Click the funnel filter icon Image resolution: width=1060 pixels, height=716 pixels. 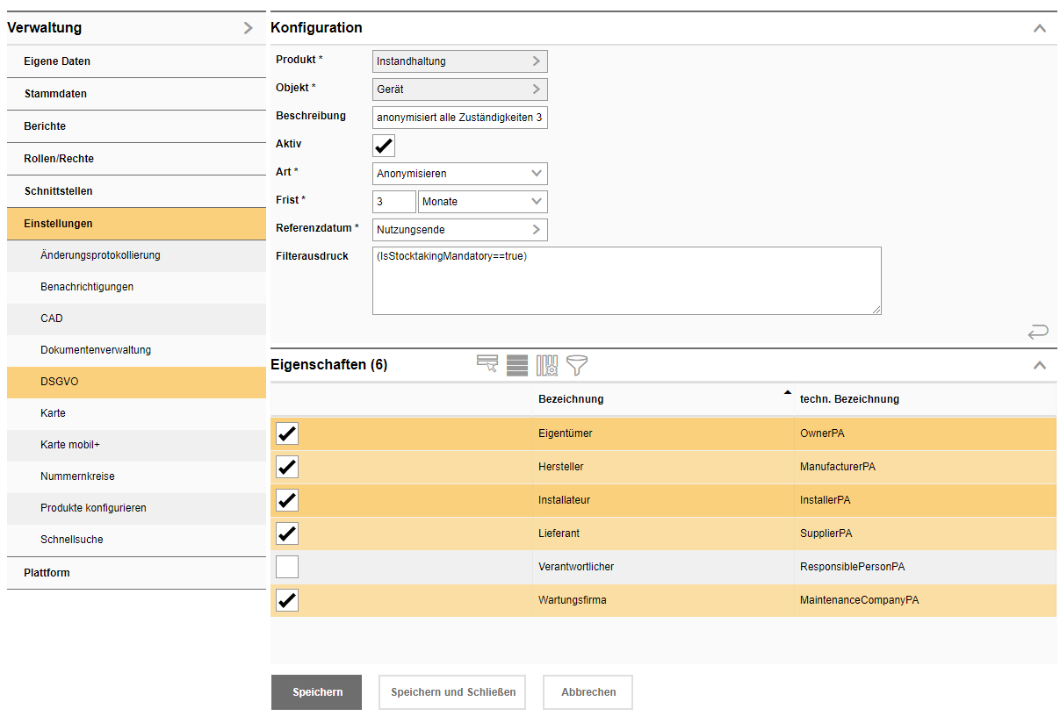[x=577, y=365]
